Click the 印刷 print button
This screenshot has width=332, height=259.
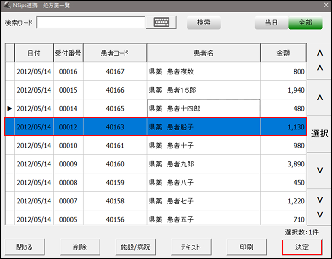click(246, 247)
